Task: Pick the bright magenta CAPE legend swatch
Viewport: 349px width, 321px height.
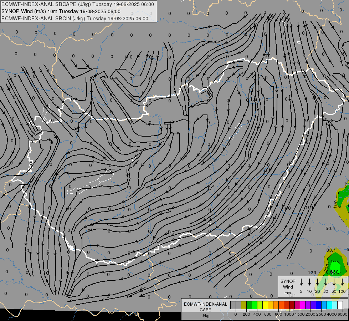Action: tap(303, 305)
